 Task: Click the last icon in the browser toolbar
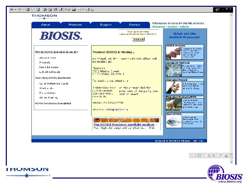(93, 10)
